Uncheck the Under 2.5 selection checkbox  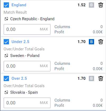pos(6,42)
